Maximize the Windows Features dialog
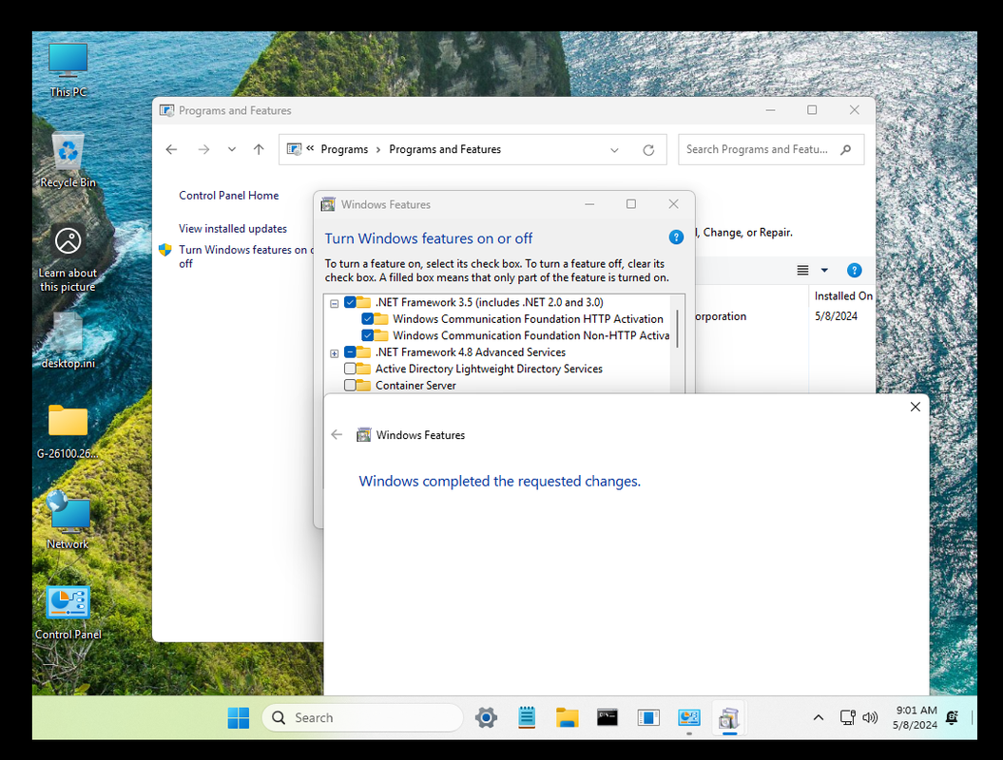Viewport: 1003px width, 760px height. tap(631, 204)
